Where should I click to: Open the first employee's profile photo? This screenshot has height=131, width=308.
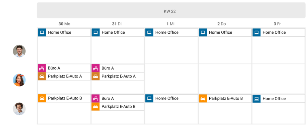[x=19, y=51]
